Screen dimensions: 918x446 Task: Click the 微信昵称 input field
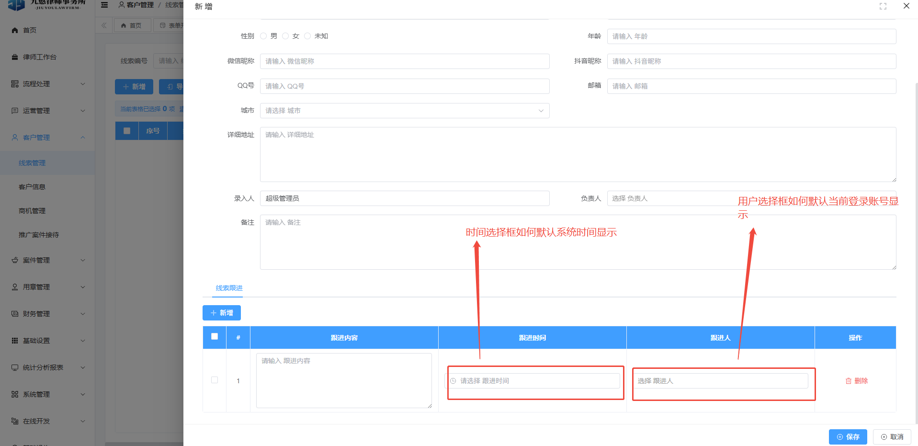tap(404, 61)
